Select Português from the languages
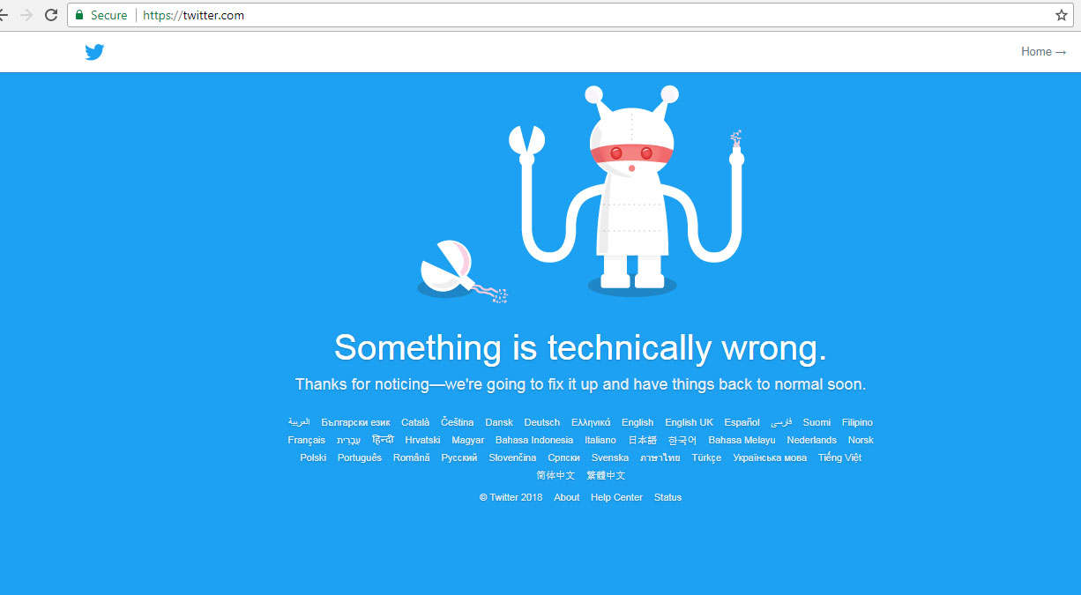This screenshot has width=1081, height=595. point(360,457)
